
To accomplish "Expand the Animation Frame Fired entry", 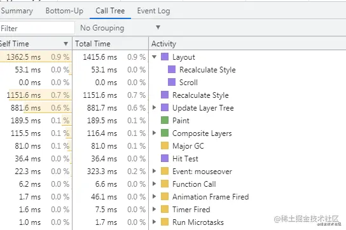I will point(155,196).
